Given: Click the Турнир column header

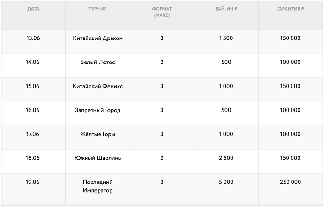Looking at the screenshot, I should (98, 9).
